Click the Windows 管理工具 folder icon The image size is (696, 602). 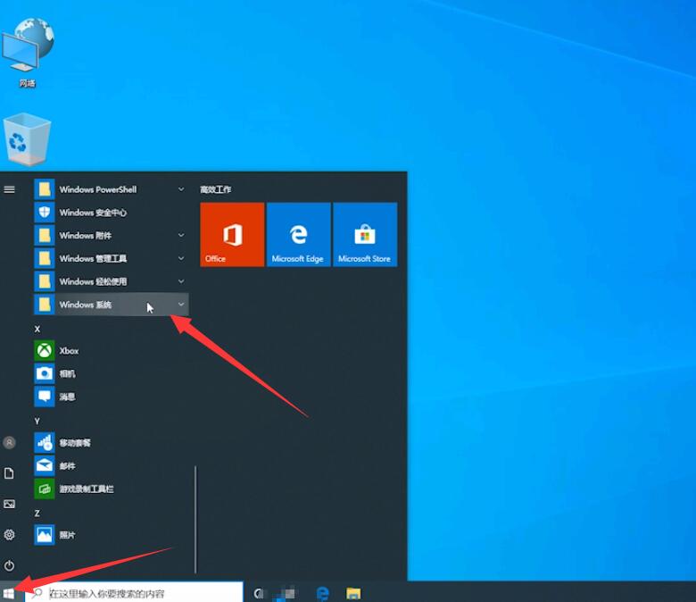click(x=45, y=258)
